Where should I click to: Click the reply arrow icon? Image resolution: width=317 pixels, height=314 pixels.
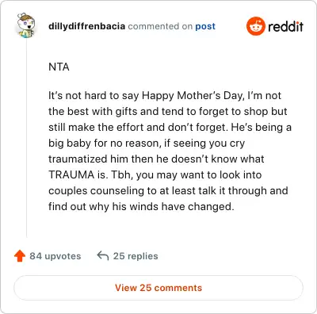103,256
